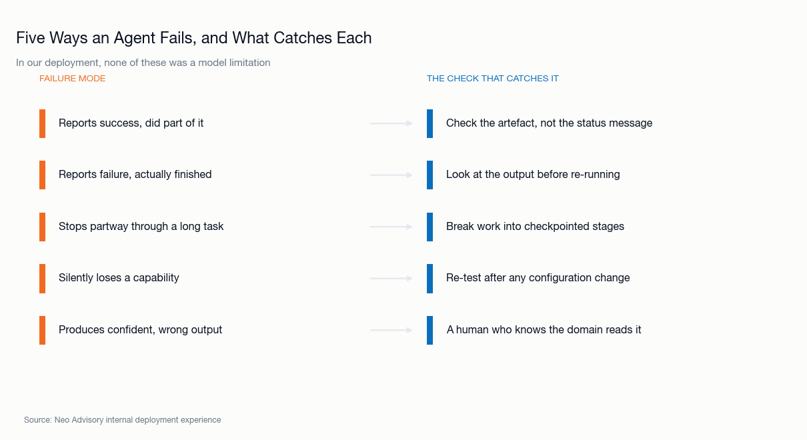Select the 'FAILURE MODE' column header
Image resolution: width=807 pixels, height=440 pixels.
[x=72, y=79]
